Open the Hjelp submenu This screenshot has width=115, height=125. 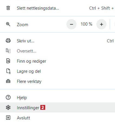click(x=57, y=98)
